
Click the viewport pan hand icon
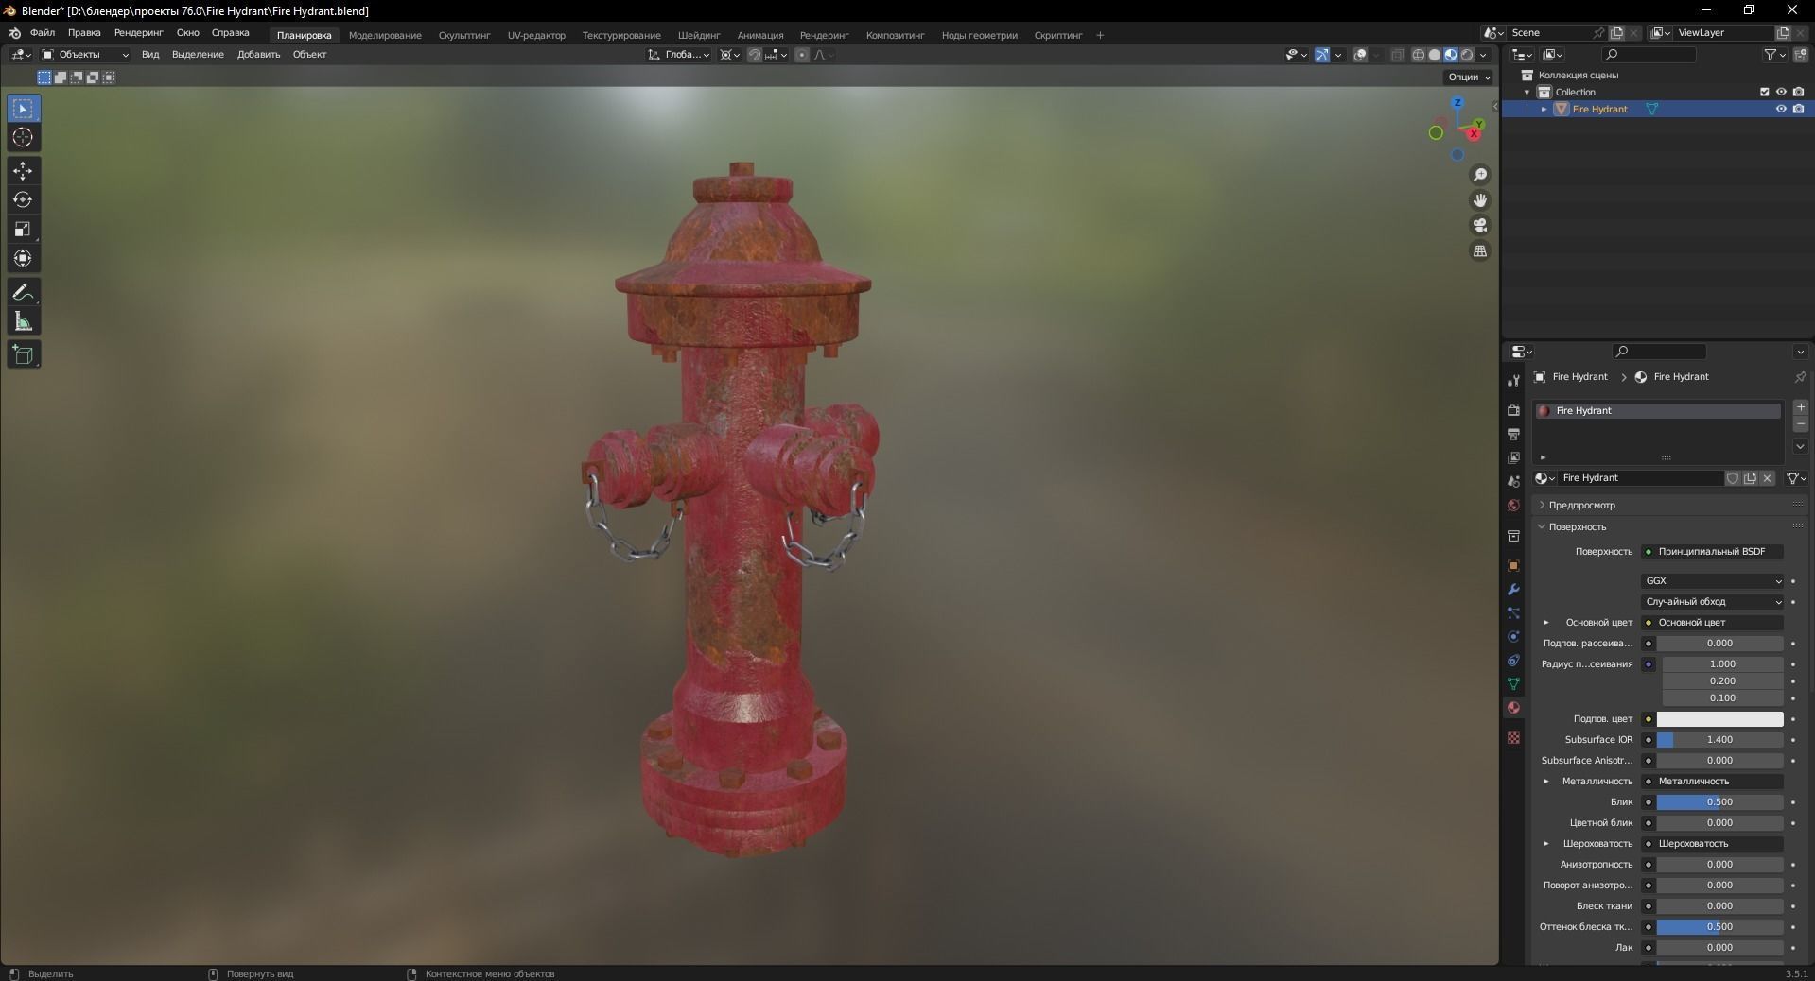[x=1480, y=200]
